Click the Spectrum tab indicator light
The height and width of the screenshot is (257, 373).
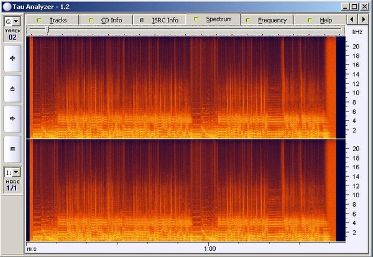[x=196, y=19]
